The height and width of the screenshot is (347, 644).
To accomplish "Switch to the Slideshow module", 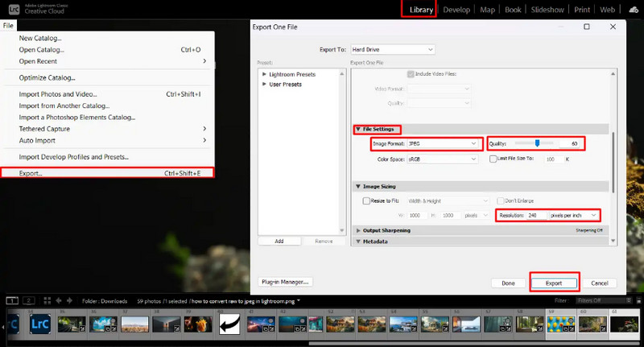I will [x=547, y=10].
